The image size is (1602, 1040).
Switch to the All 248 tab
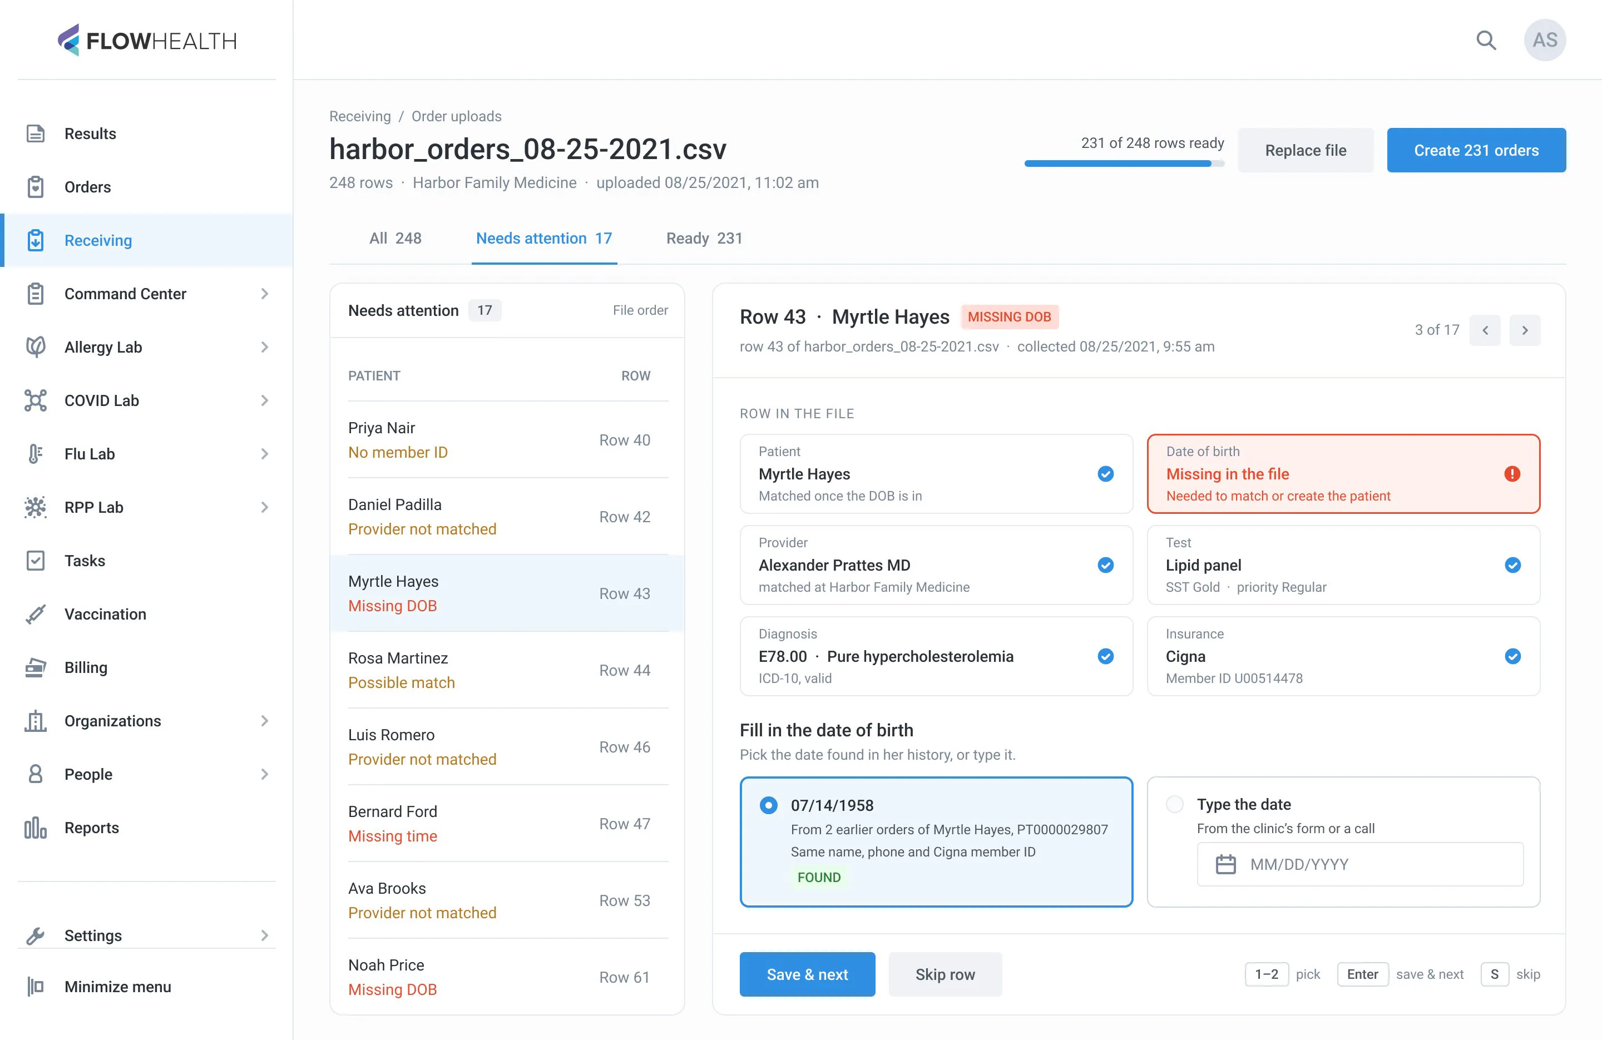(x=395, y=238)
